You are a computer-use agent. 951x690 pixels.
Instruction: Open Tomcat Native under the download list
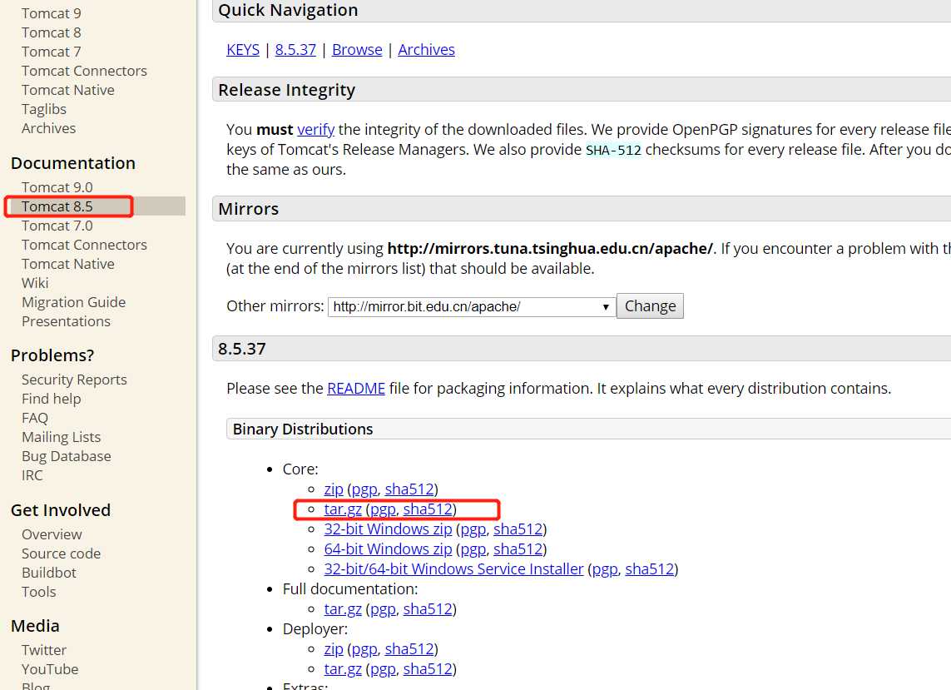(x=68, y=90)
